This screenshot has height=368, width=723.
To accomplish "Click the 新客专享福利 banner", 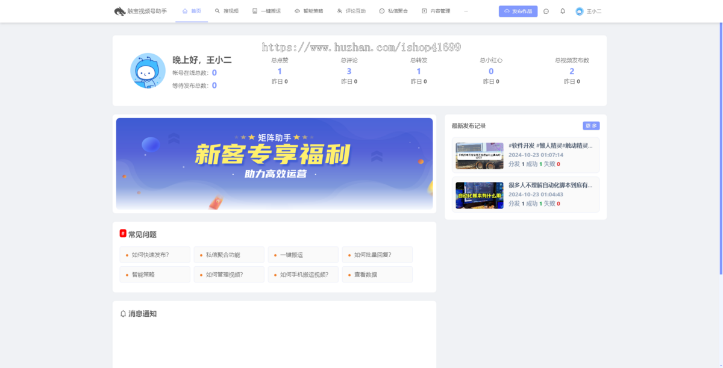I will [x=274, y=164].
